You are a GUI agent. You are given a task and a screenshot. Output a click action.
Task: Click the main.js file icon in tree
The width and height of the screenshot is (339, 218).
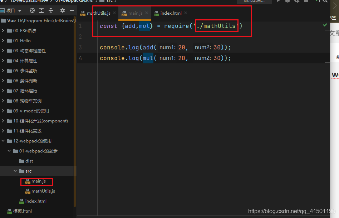(x=28, y=181)
